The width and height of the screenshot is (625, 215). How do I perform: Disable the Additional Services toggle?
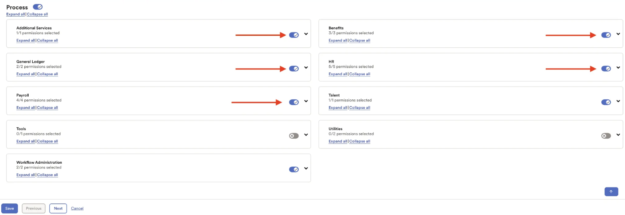click(294, 35)
